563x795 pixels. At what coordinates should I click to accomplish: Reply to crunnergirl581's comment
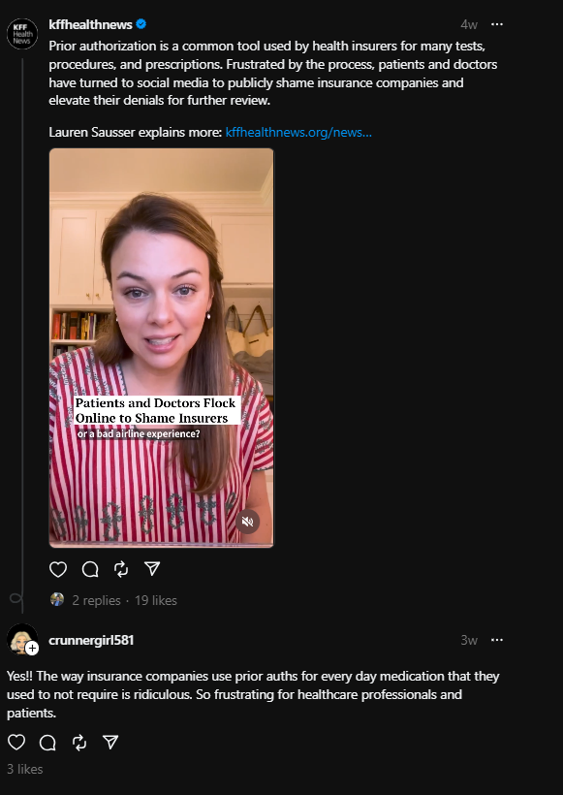coord(47,743)
